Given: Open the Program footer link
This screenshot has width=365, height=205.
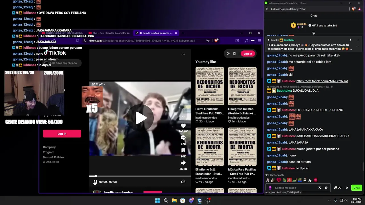Looking at the screenshot, I should tap(48, 152).
